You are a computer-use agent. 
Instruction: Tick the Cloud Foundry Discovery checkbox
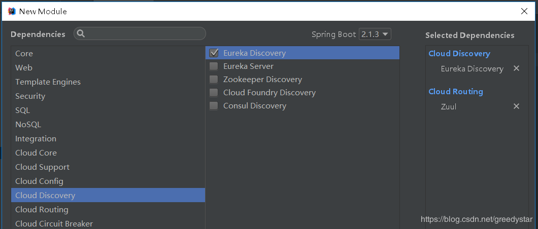(x=214, y=92)
